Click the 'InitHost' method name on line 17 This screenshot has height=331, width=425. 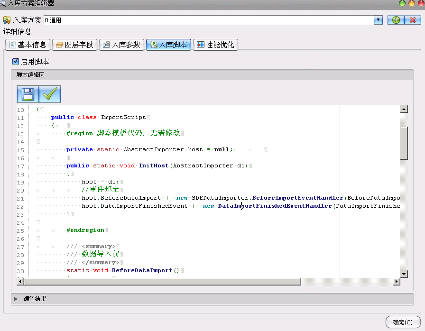[x=153, y=165]
